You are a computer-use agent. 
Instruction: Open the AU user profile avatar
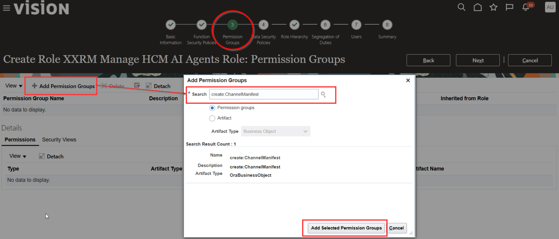coord(550,7)
